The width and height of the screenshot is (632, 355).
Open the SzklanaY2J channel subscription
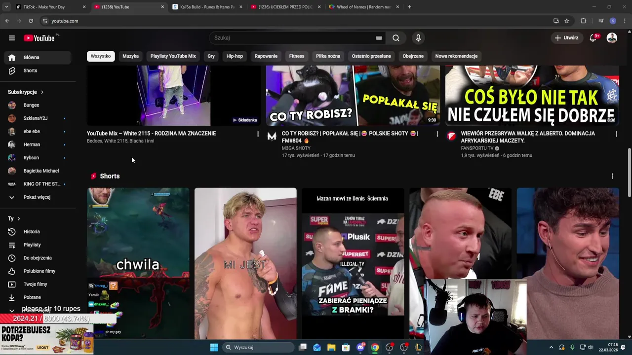coord(38,118)
